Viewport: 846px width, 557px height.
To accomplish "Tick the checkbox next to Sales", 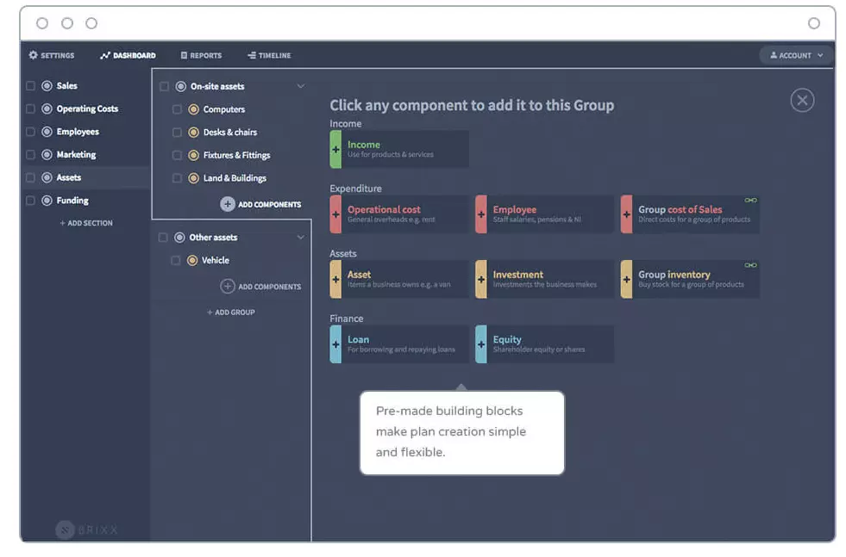I will (31, 86).
